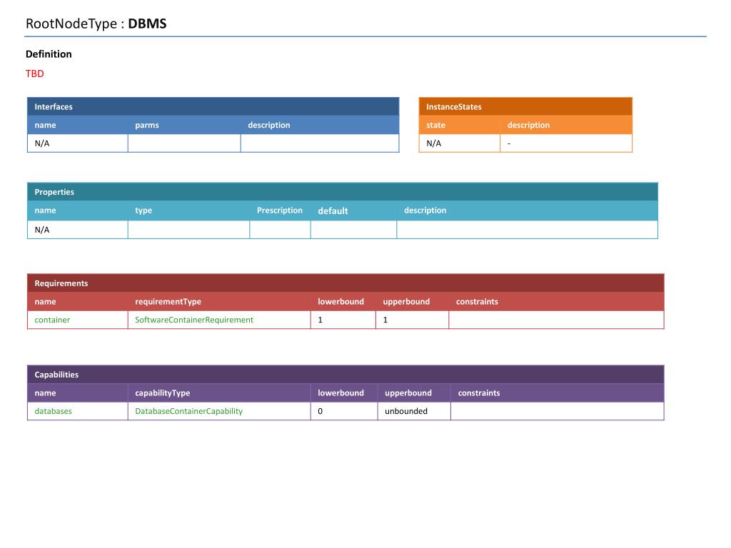Click the "RootNodeType : DBMS" page title
Screen dimensions: 731x548
[96, 24]
